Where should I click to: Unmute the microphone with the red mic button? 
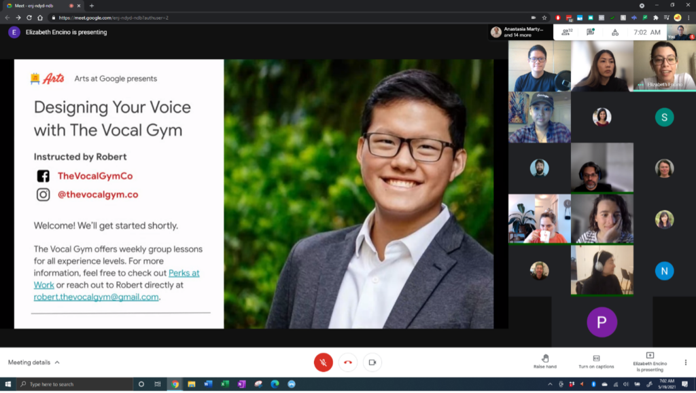point(323,362)
